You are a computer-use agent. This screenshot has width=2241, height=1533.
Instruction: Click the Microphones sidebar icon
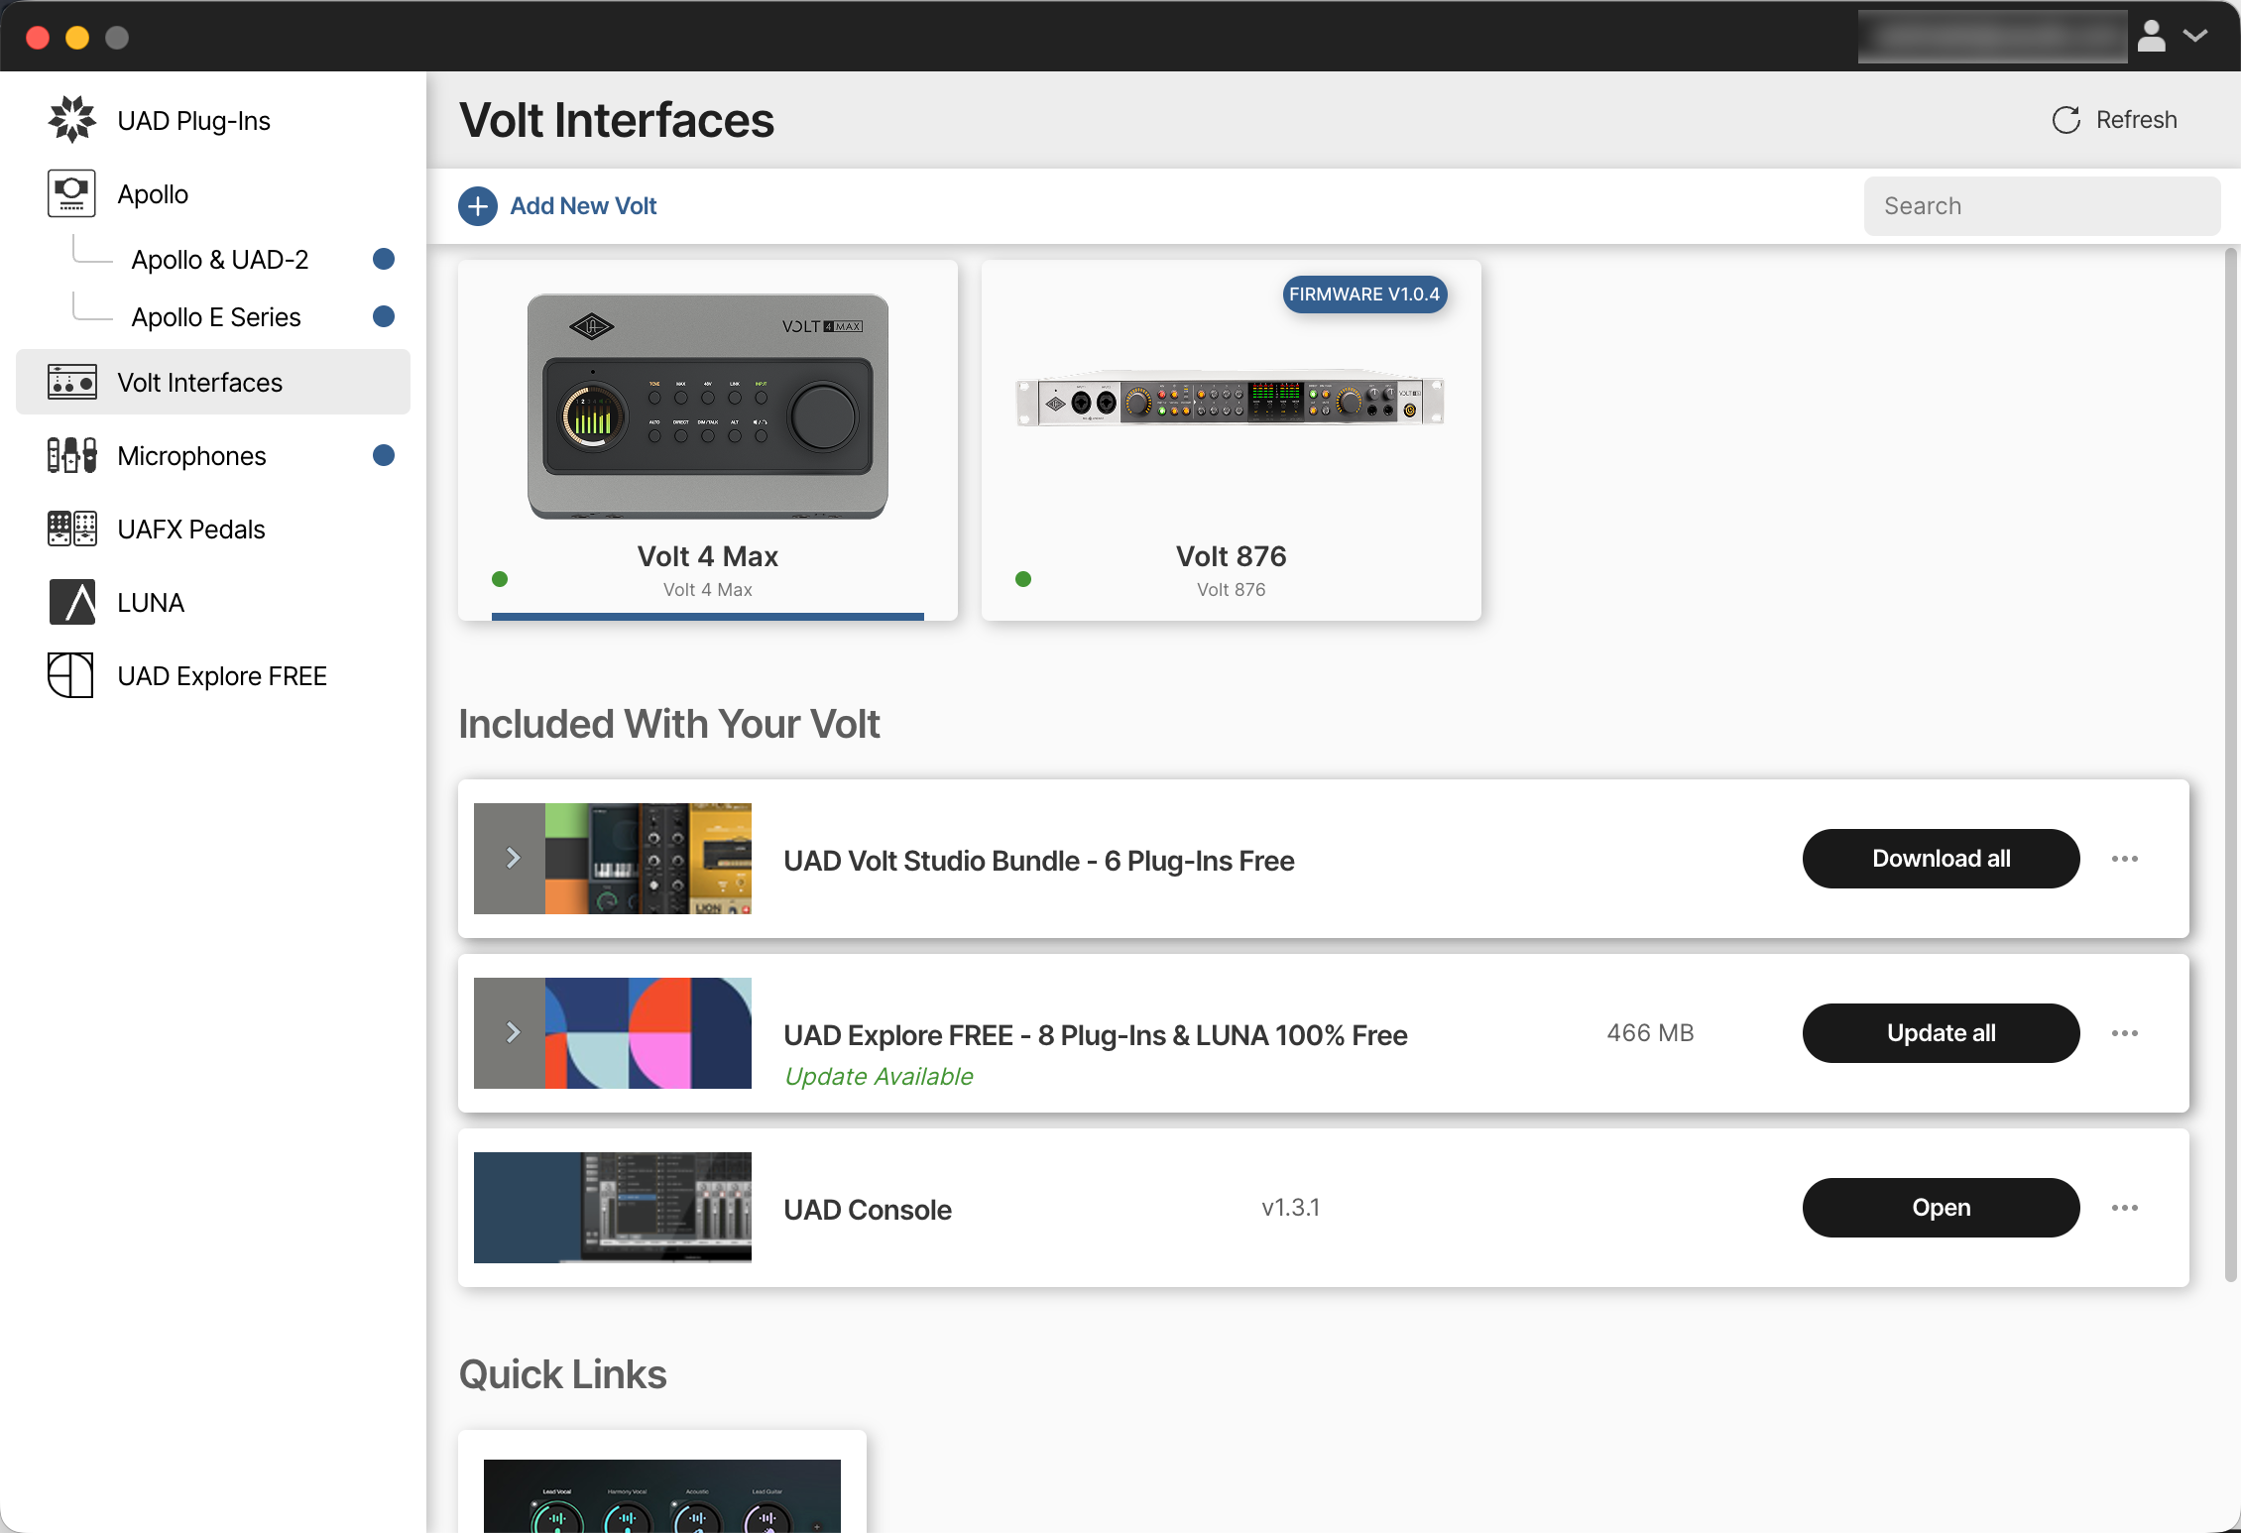[x=72, y=455]
